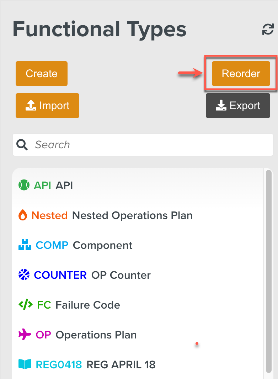The width and height of the screenshot is (278, 379).
Task: Select the Nested Operations Plan entry
Action: tap(132, 215)
